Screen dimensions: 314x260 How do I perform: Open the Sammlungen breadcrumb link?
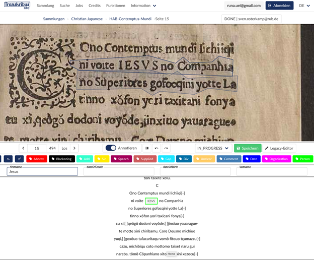(54, 19)
